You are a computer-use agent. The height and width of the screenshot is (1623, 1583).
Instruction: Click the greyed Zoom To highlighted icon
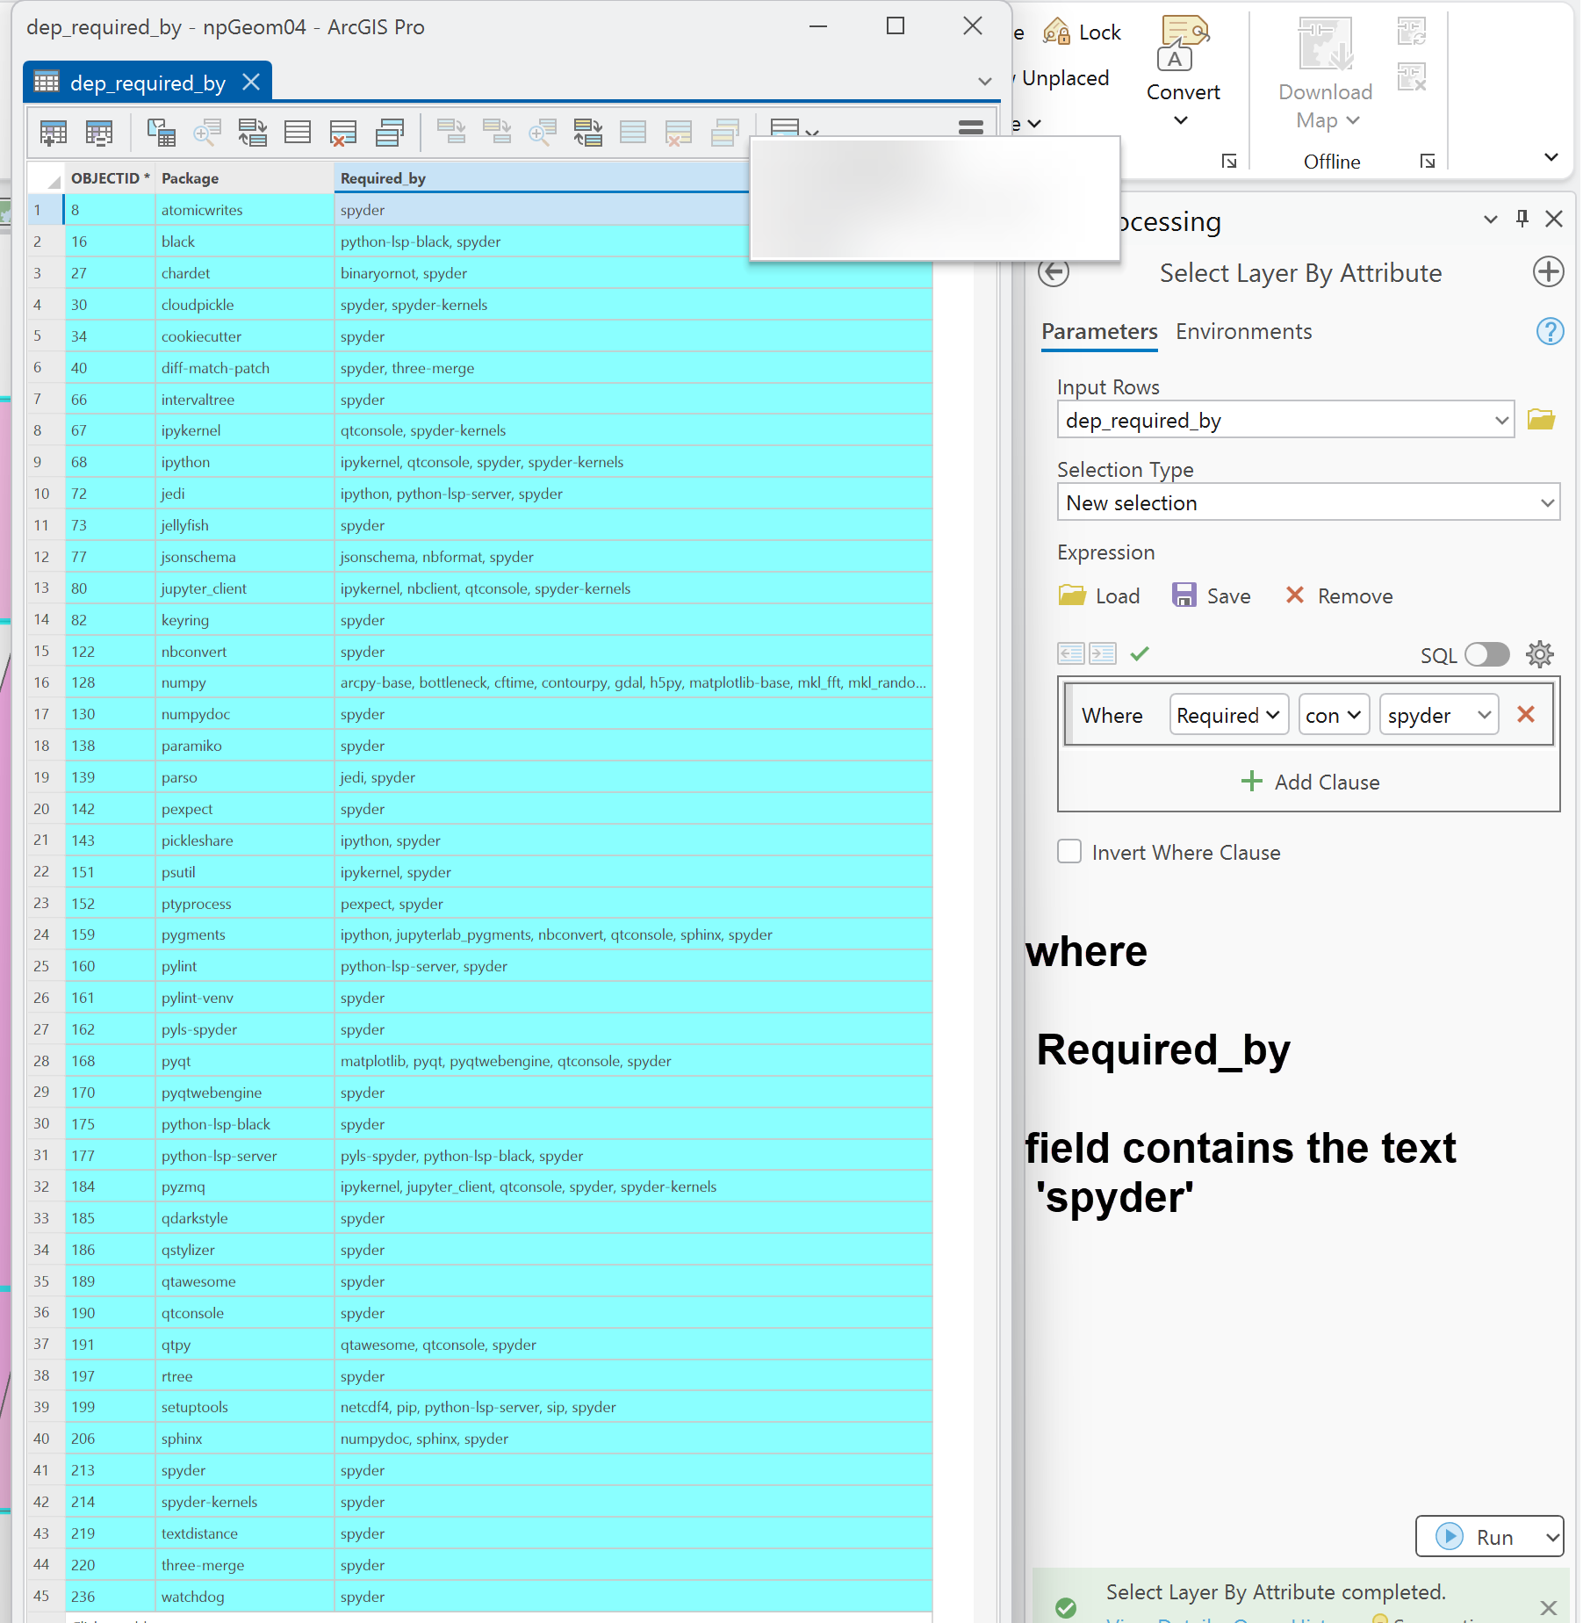(542, 133)
